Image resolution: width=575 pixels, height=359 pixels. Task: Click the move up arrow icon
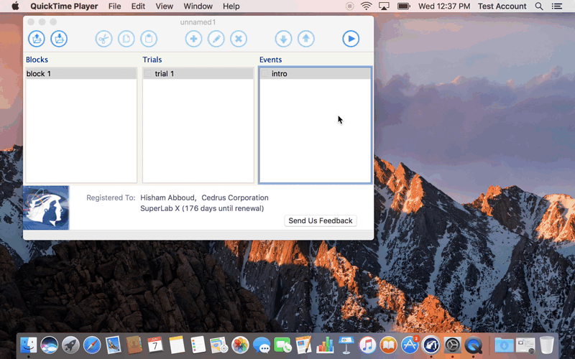pyautogui.click(x=306, y=39)
